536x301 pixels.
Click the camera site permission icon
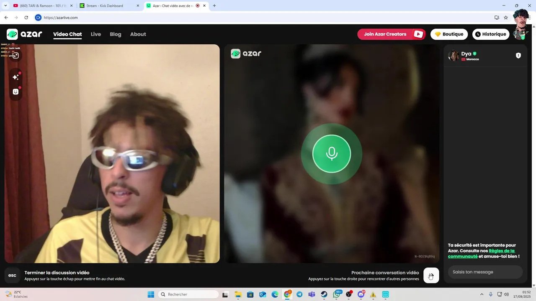tap(38, 18)
